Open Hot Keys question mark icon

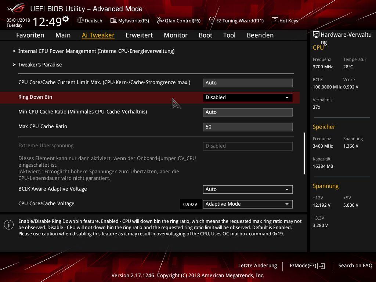tap(275, 20)
